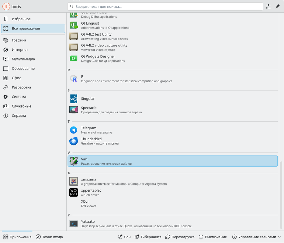
Task: Click the Перезагрузка restart button
Action: pyautogui.click(x=180, y=237)
